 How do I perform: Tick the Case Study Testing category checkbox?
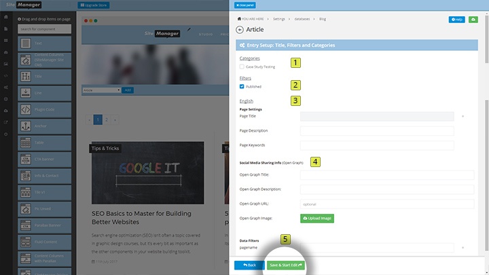click(242, 67)
